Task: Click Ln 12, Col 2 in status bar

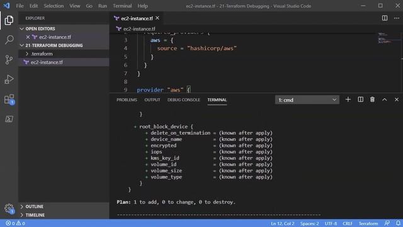Action: [283, 223]
